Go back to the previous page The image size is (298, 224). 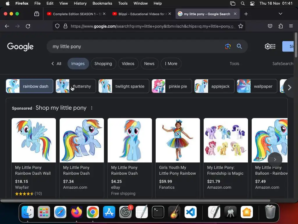pyautogui.click(x=7, y=26)
